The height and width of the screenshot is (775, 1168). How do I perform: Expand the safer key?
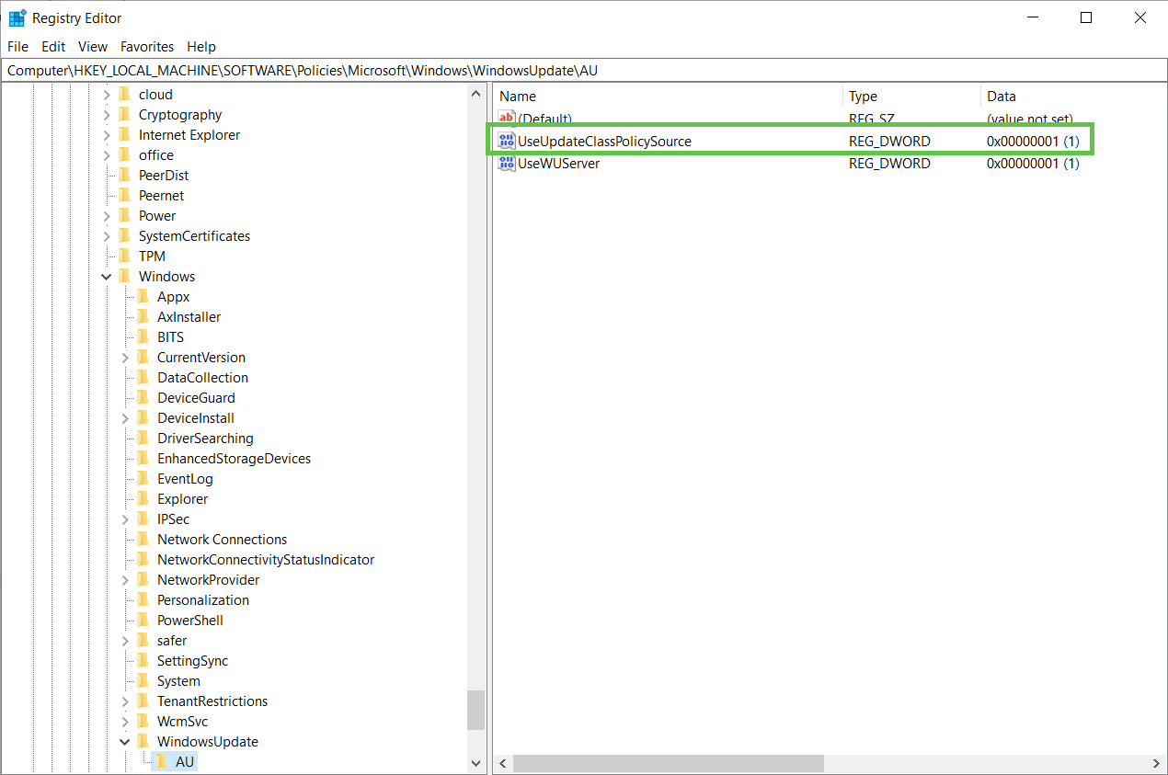pyautogui.click(x=125, y=640)
